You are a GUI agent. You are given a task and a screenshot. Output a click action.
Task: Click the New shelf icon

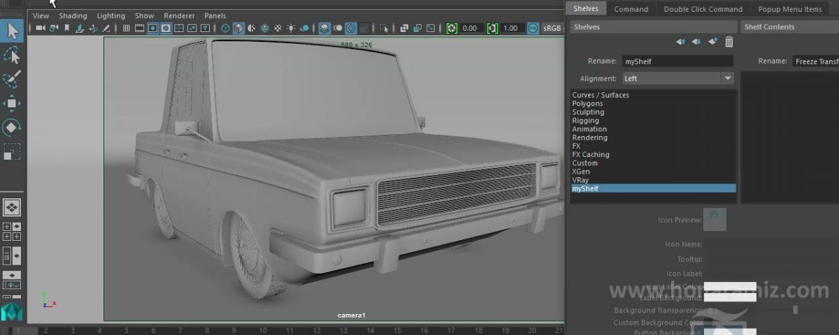[712, 42]
